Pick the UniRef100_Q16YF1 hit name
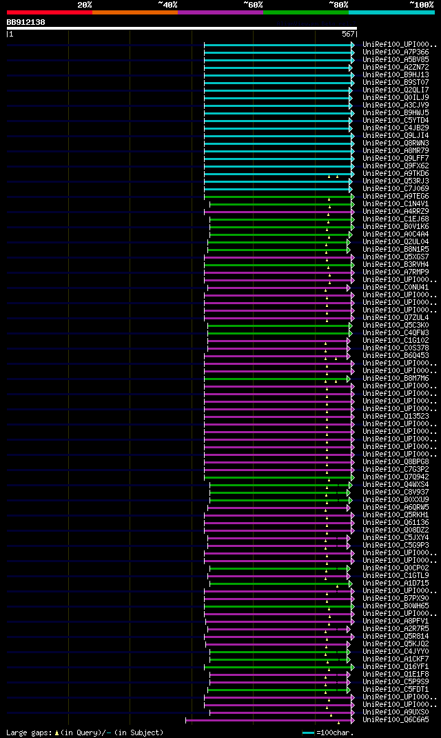 (x=396, y=667)
